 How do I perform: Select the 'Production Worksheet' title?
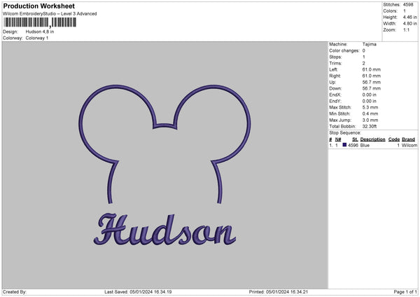[38, 6]
